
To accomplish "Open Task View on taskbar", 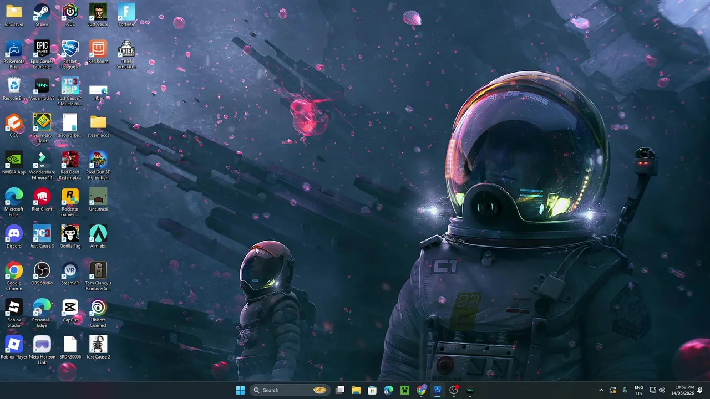I will coord(340,390).
